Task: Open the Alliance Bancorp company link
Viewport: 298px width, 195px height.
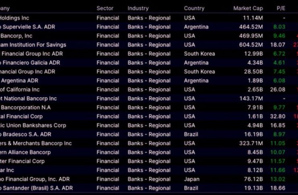Action: tap(25, 152)
